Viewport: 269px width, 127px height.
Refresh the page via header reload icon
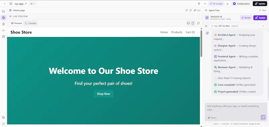190,10
